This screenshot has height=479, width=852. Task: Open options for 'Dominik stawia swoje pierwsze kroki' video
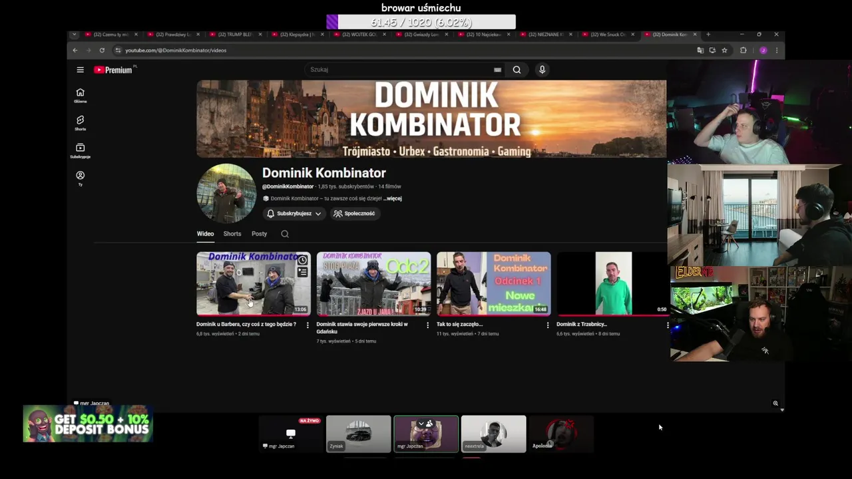[427, 325]
